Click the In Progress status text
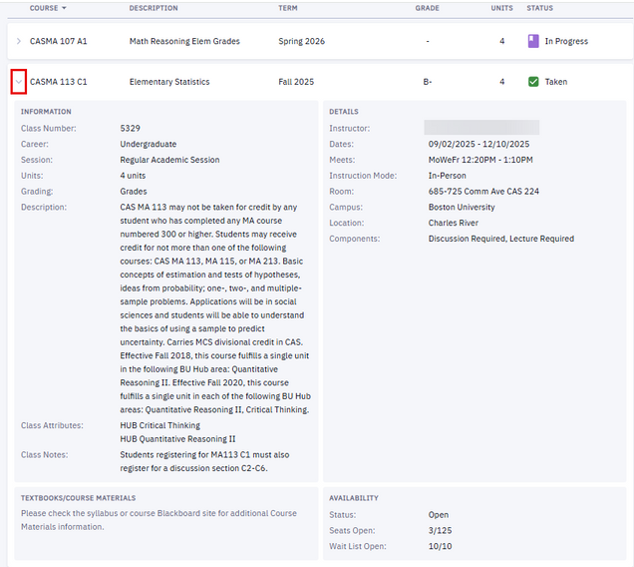Image resolution: width=634 pixels, height=567 pixels. [x=566, y=41]
